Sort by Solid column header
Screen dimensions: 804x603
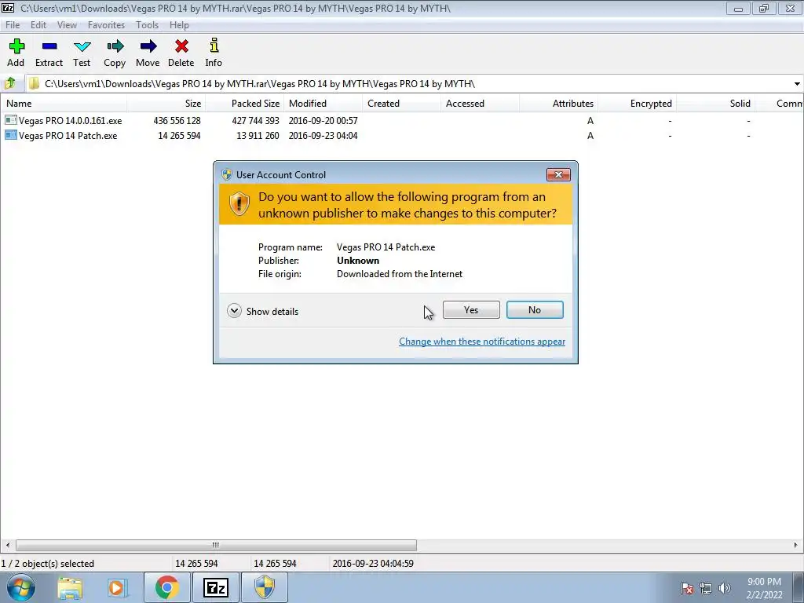coord(715,103)
